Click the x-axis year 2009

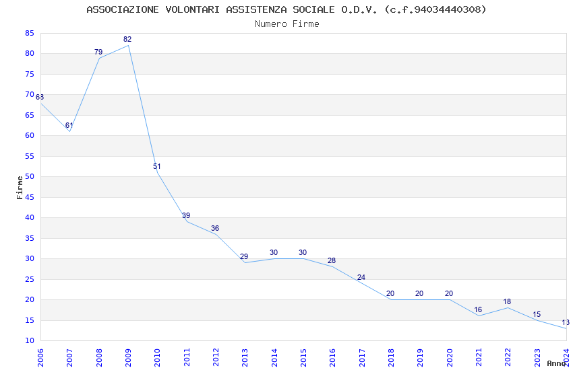click(x=128, y=358)
